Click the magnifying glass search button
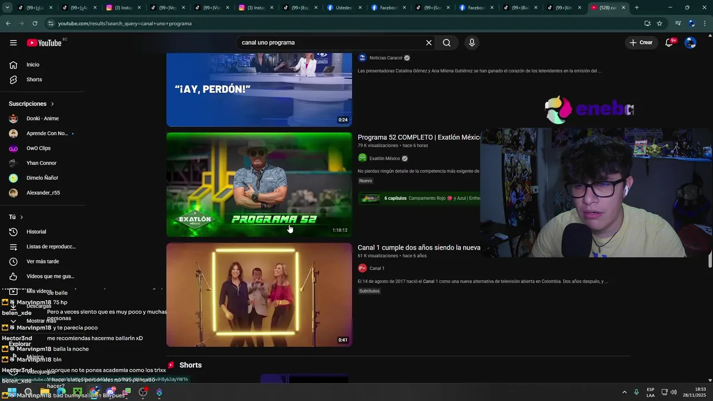The width and height of the screenshot is (713, 401). pyautogui.click(x=447, y=42)
